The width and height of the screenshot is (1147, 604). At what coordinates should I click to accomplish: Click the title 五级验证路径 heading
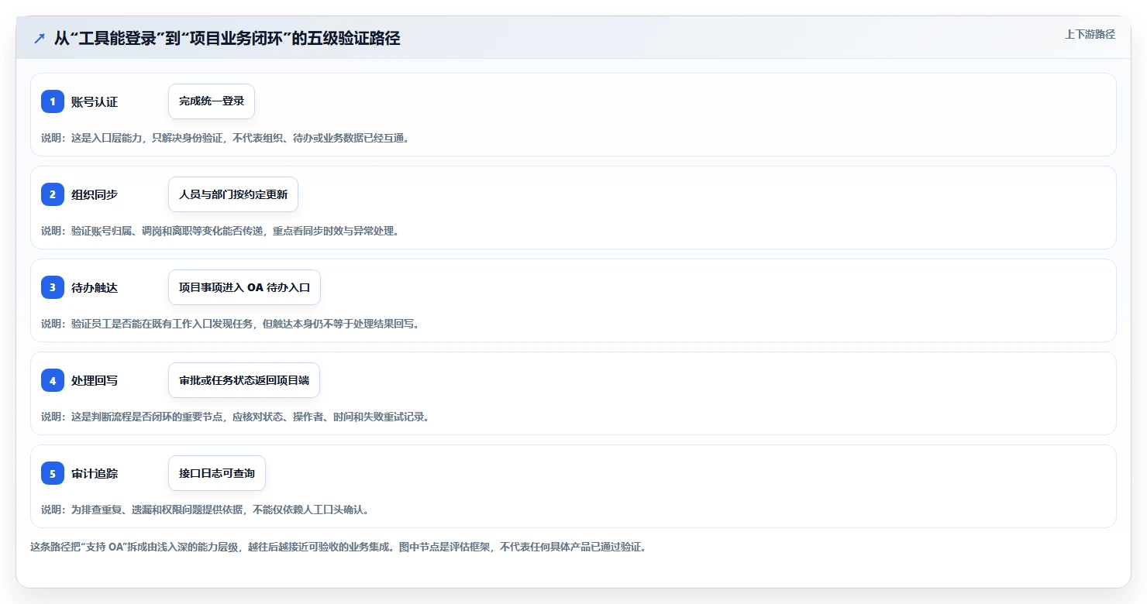point(227,39)
